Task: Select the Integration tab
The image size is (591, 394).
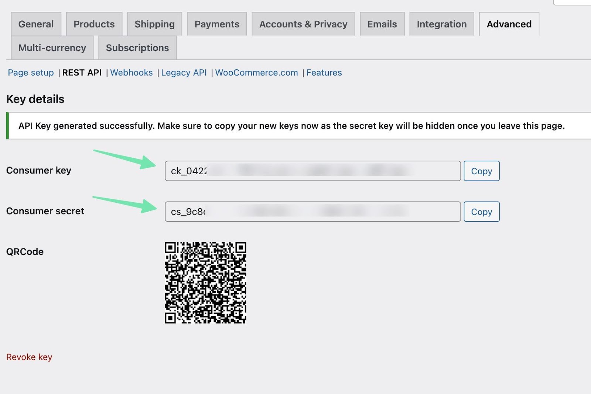Action: coord(441,24)
